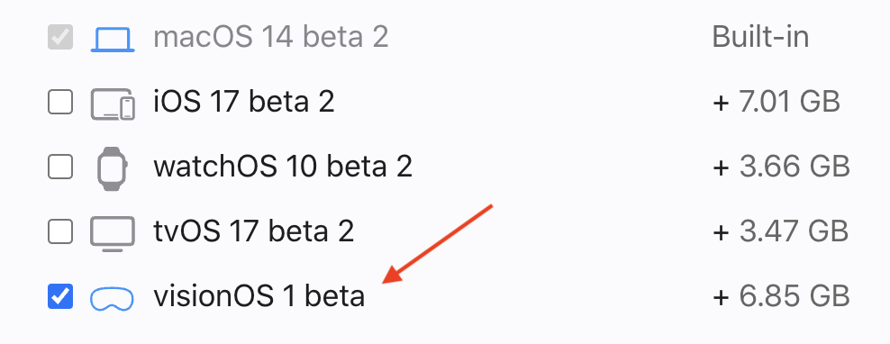
Task: Select the iOS 17 beta 2 label
Action: 244,102
